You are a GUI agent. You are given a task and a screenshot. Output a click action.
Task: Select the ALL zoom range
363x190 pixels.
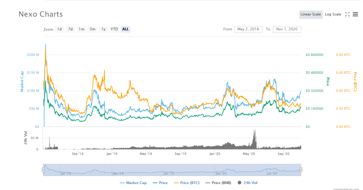tap(125, 29)
